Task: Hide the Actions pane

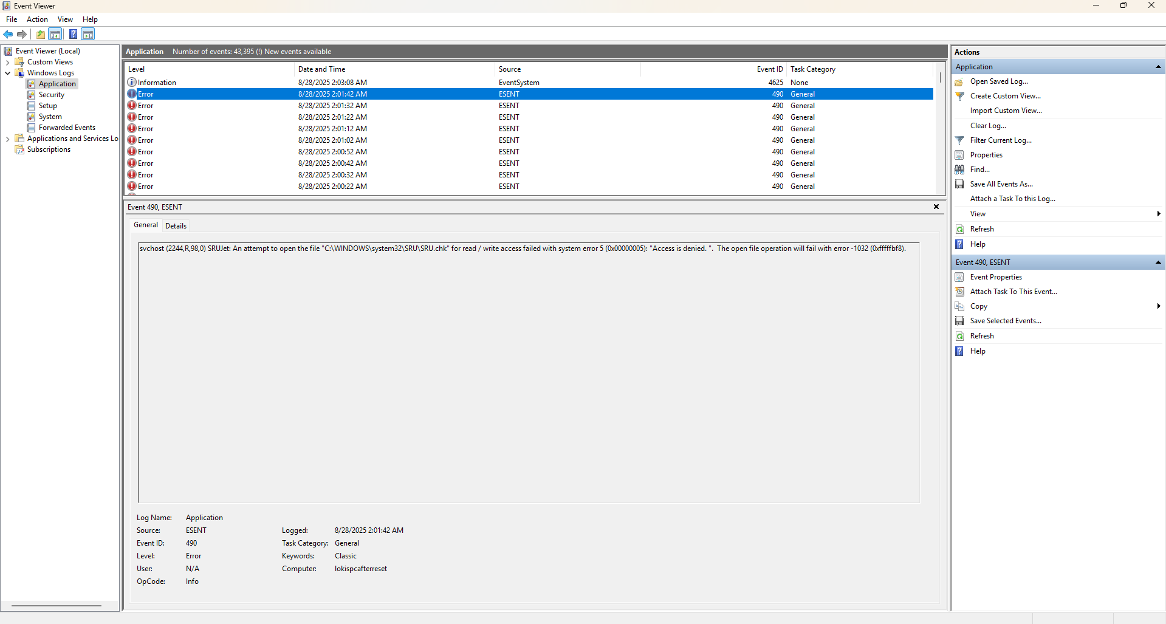Action: [x=88, y=34]
